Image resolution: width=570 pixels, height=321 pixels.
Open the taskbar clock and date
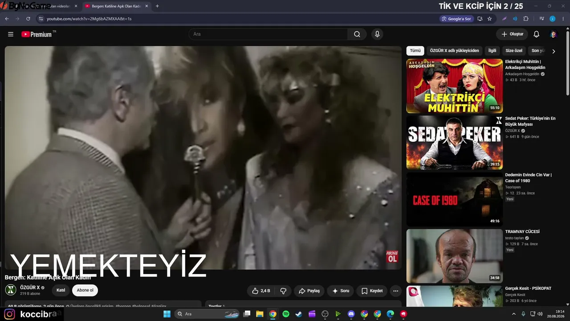(557, 314)
